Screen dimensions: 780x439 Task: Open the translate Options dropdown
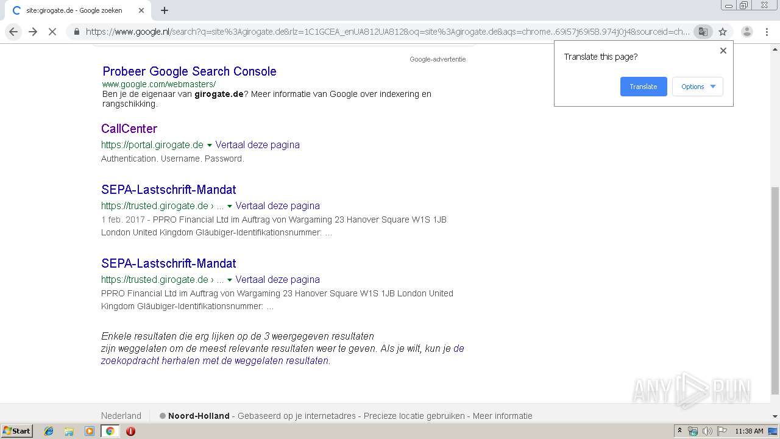698,87
